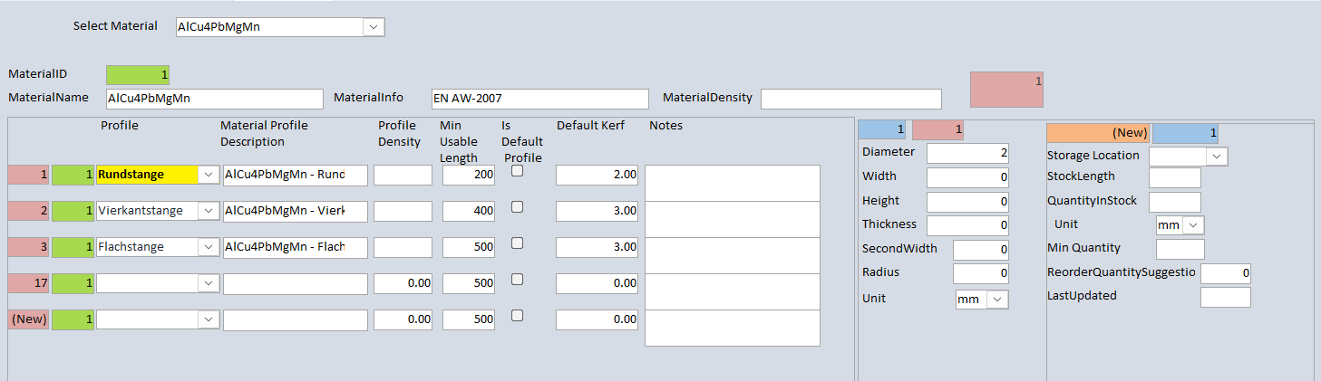The image size is (1321, 381).
Task: Select the green MaterialID box
Action: [137, 75]
